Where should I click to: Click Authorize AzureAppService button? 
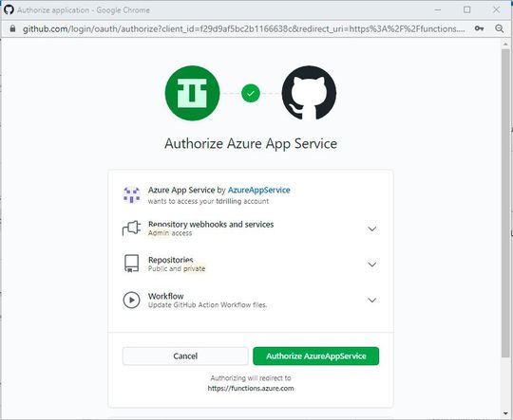click(316, 356)
